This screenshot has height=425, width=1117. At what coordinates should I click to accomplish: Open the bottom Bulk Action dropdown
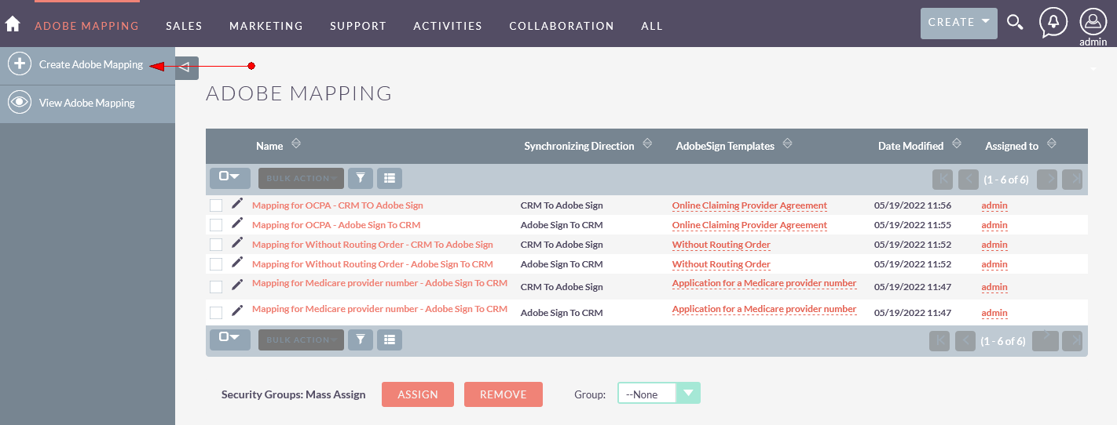pos(301,340)
